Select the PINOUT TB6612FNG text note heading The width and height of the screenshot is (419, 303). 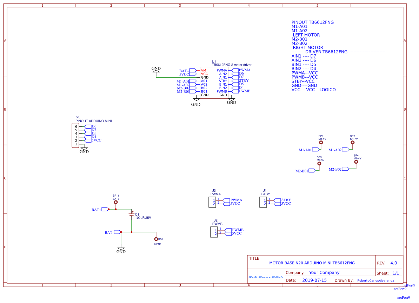(x=312, y=22)
